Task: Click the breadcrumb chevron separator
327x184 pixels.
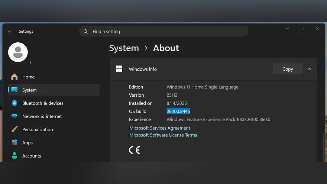Action: click(146, 48)
